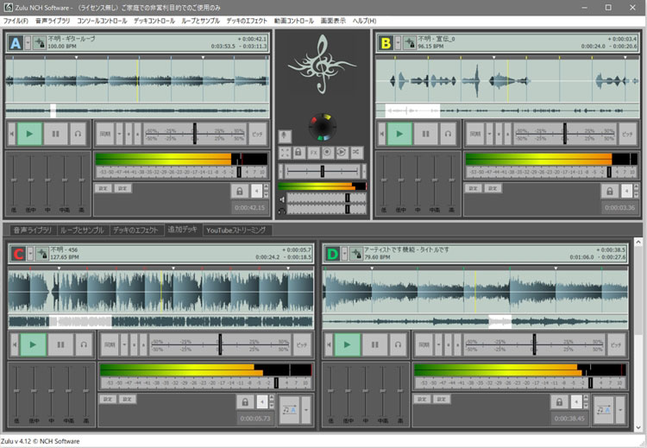This screenshot has height=448, width=647.
Task: Jump to start of deck D track
Action: 329,344
